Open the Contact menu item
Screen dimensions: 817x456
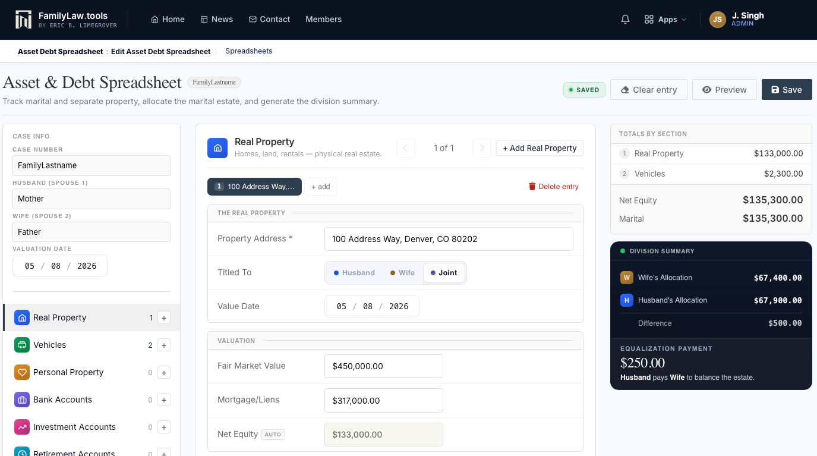point(269,20)
